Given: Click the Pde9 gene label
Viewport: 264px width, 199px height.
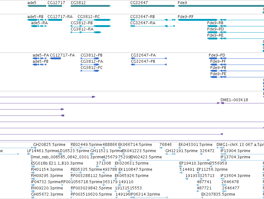Looking at the screenshot, I should point(182,3).
